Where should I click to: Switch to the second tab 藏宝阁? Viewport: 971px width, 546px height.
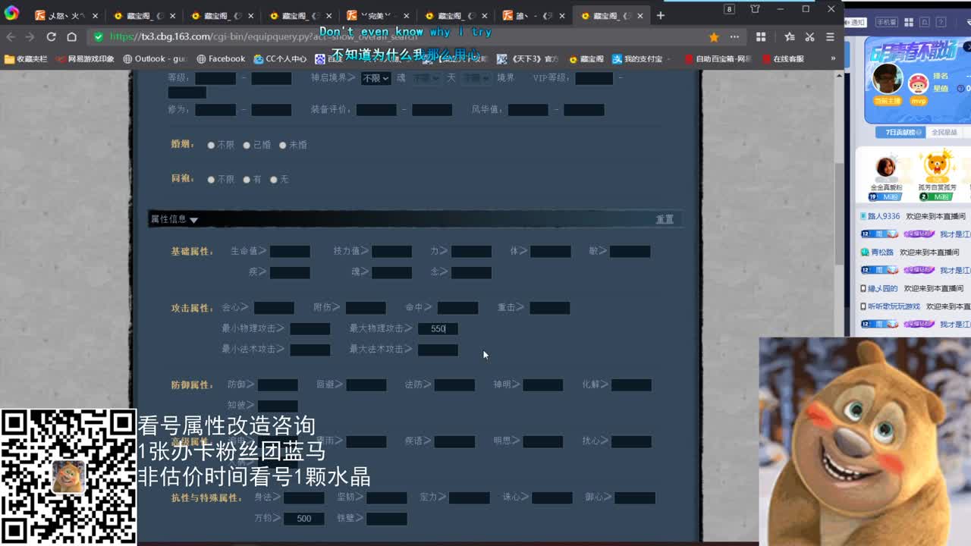(x=143, y=15)
